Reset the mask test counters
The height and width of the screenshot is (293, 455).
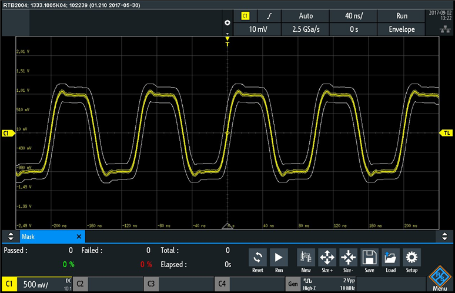coord(257,259)
